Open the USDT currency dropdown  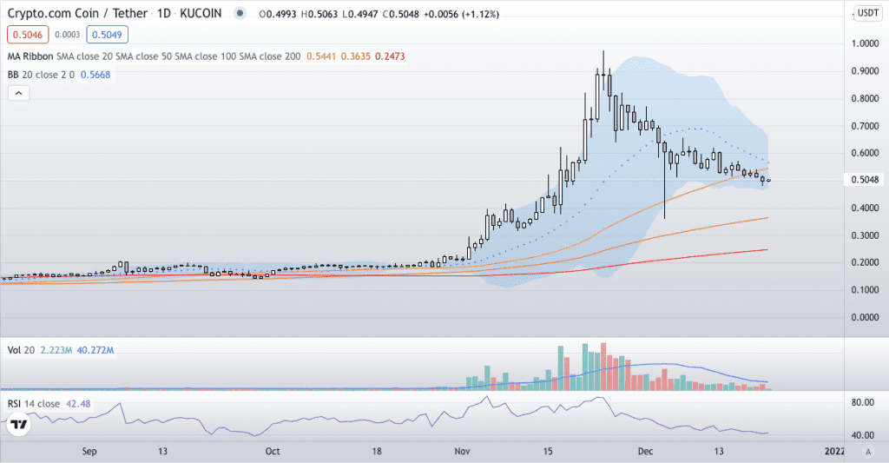point(867,13)
